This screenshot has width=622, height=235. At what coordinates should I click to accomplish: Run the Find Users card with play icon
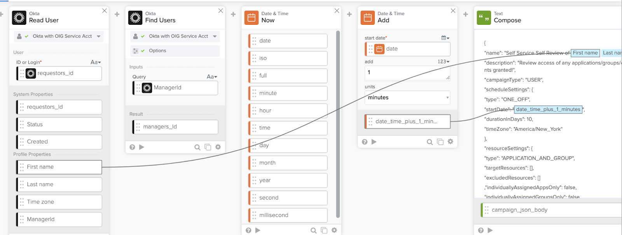142,147
